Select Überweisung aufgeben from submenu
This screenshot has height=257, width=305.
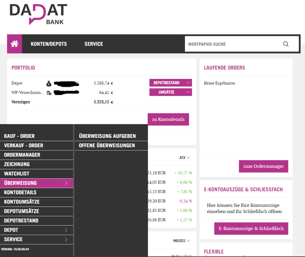(x=107, y=136)
